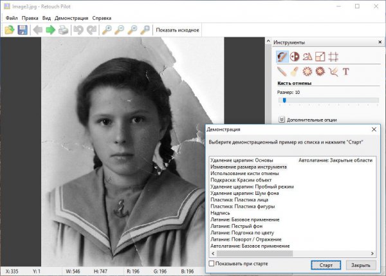Select 'Латание: Базовое применение' demo
The image size is (386, 276).
(x=244, y=219)
